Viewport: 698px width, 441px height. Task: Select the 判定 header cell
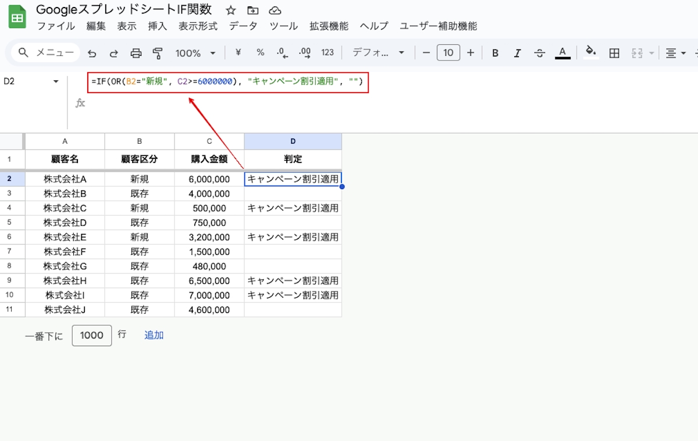point(293,159)
